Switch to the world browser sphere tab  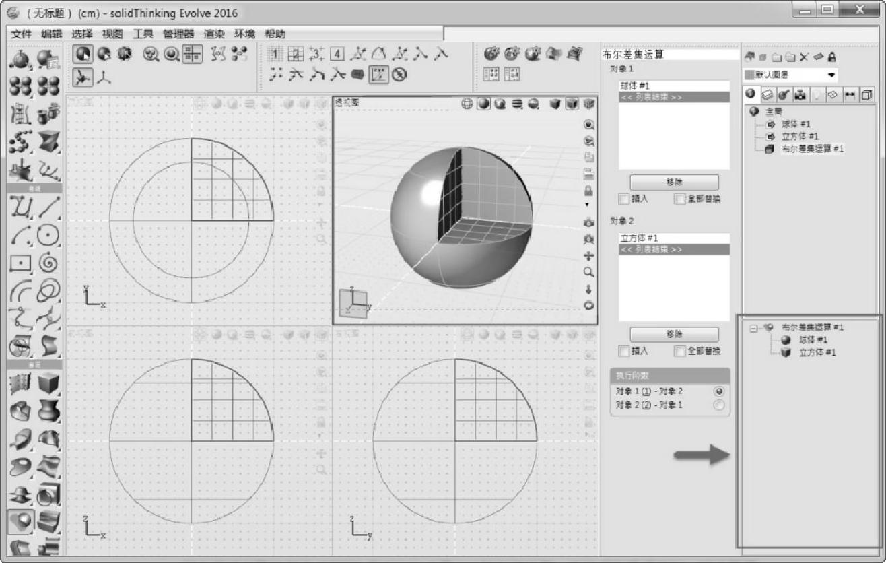pyautogui.click(x=752, y=96)
